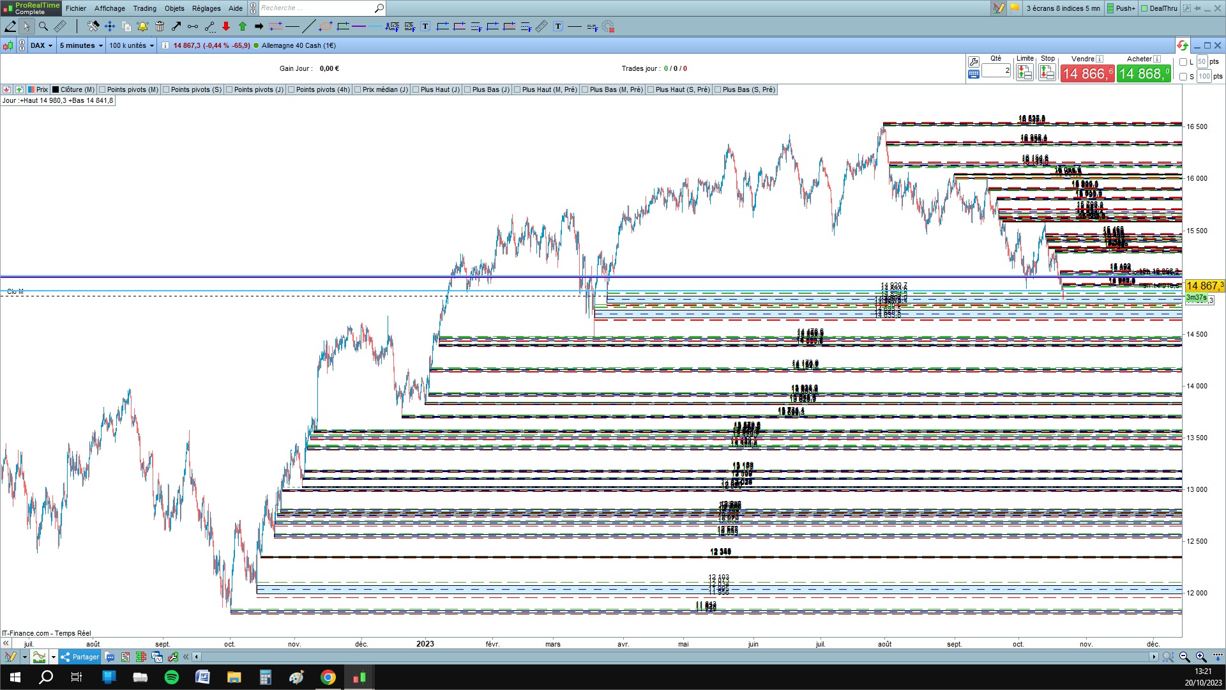Viewport: 1226px width, 690px height.
Task: Click the chart link chain icon
Action: click(x=22, y=45)
